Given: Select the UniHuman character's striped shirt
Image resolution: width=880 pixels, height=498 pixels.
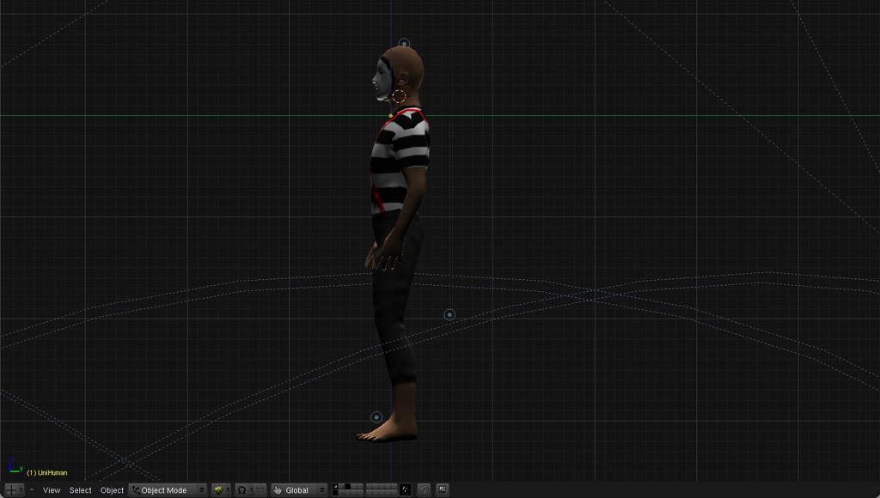Looking at the screenshot, I should (x=400, y=160).
